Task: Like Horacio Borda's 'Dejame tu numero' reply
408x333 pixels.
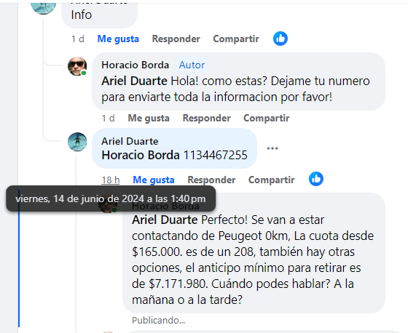Action: coord(149,119)
